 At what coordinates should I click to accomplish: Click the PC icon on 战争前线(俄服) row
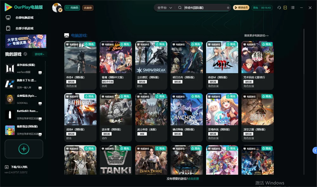40,73
